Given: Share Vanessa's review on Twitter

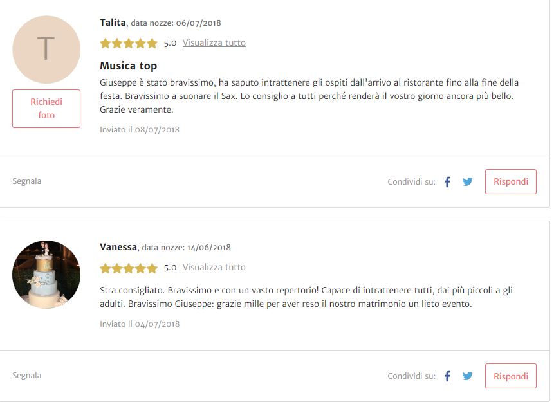Looking at the screenshot, I should click(x=467, y=376).
